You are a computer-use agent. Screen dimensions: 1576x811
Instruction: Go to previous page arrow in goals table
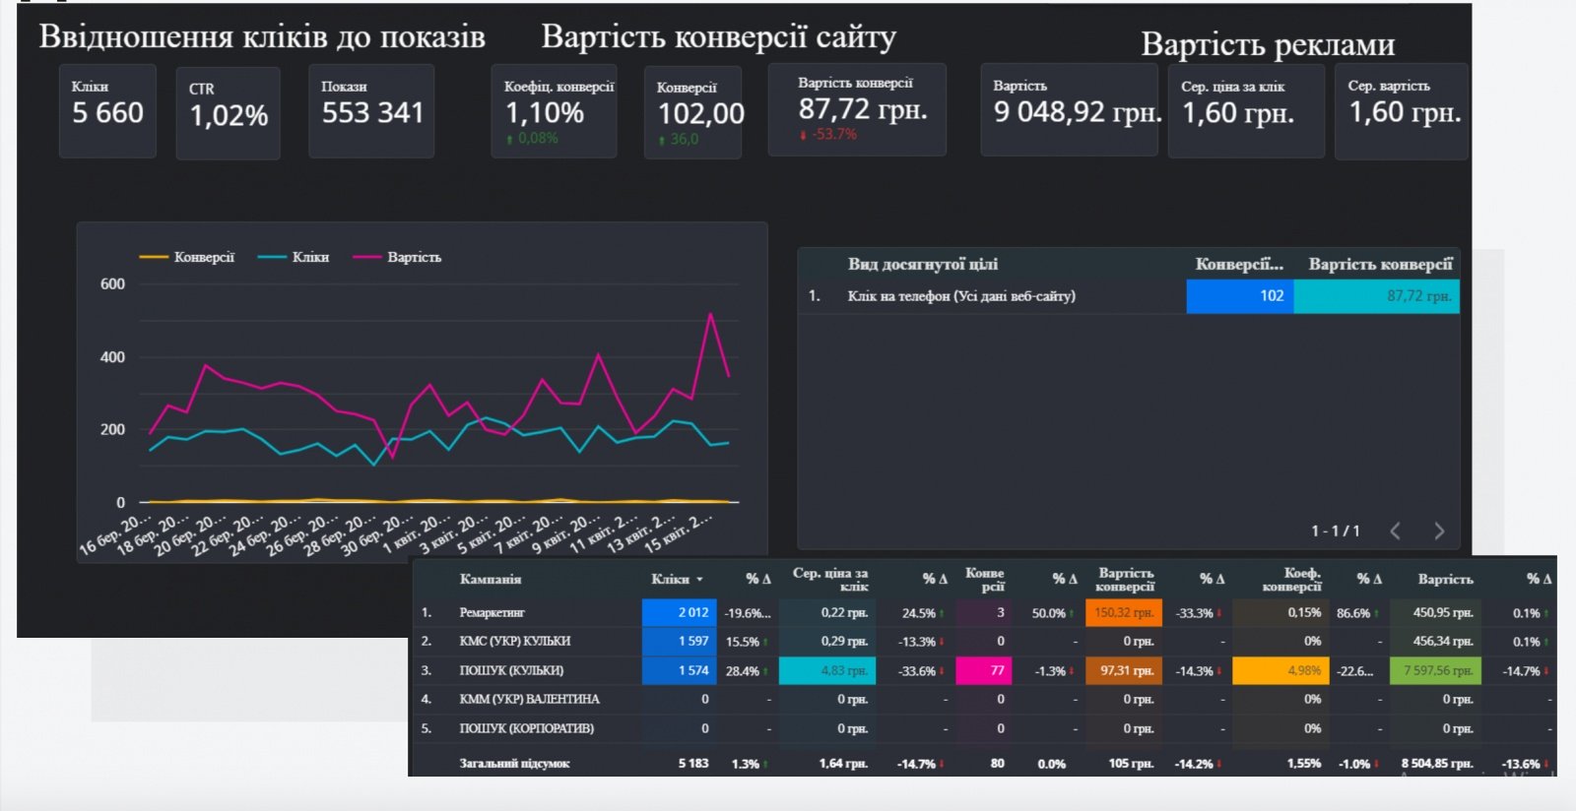tap(1395, 531)
